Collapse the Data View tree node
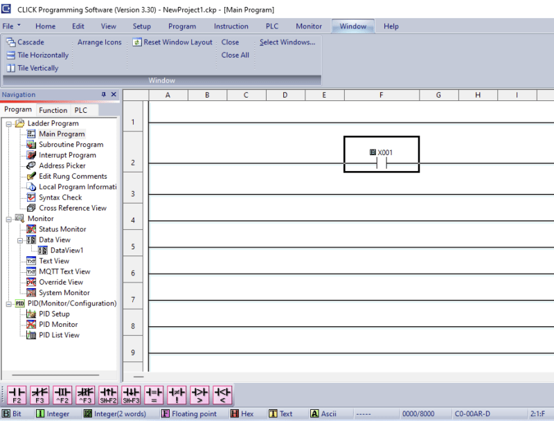 [20, 240]
